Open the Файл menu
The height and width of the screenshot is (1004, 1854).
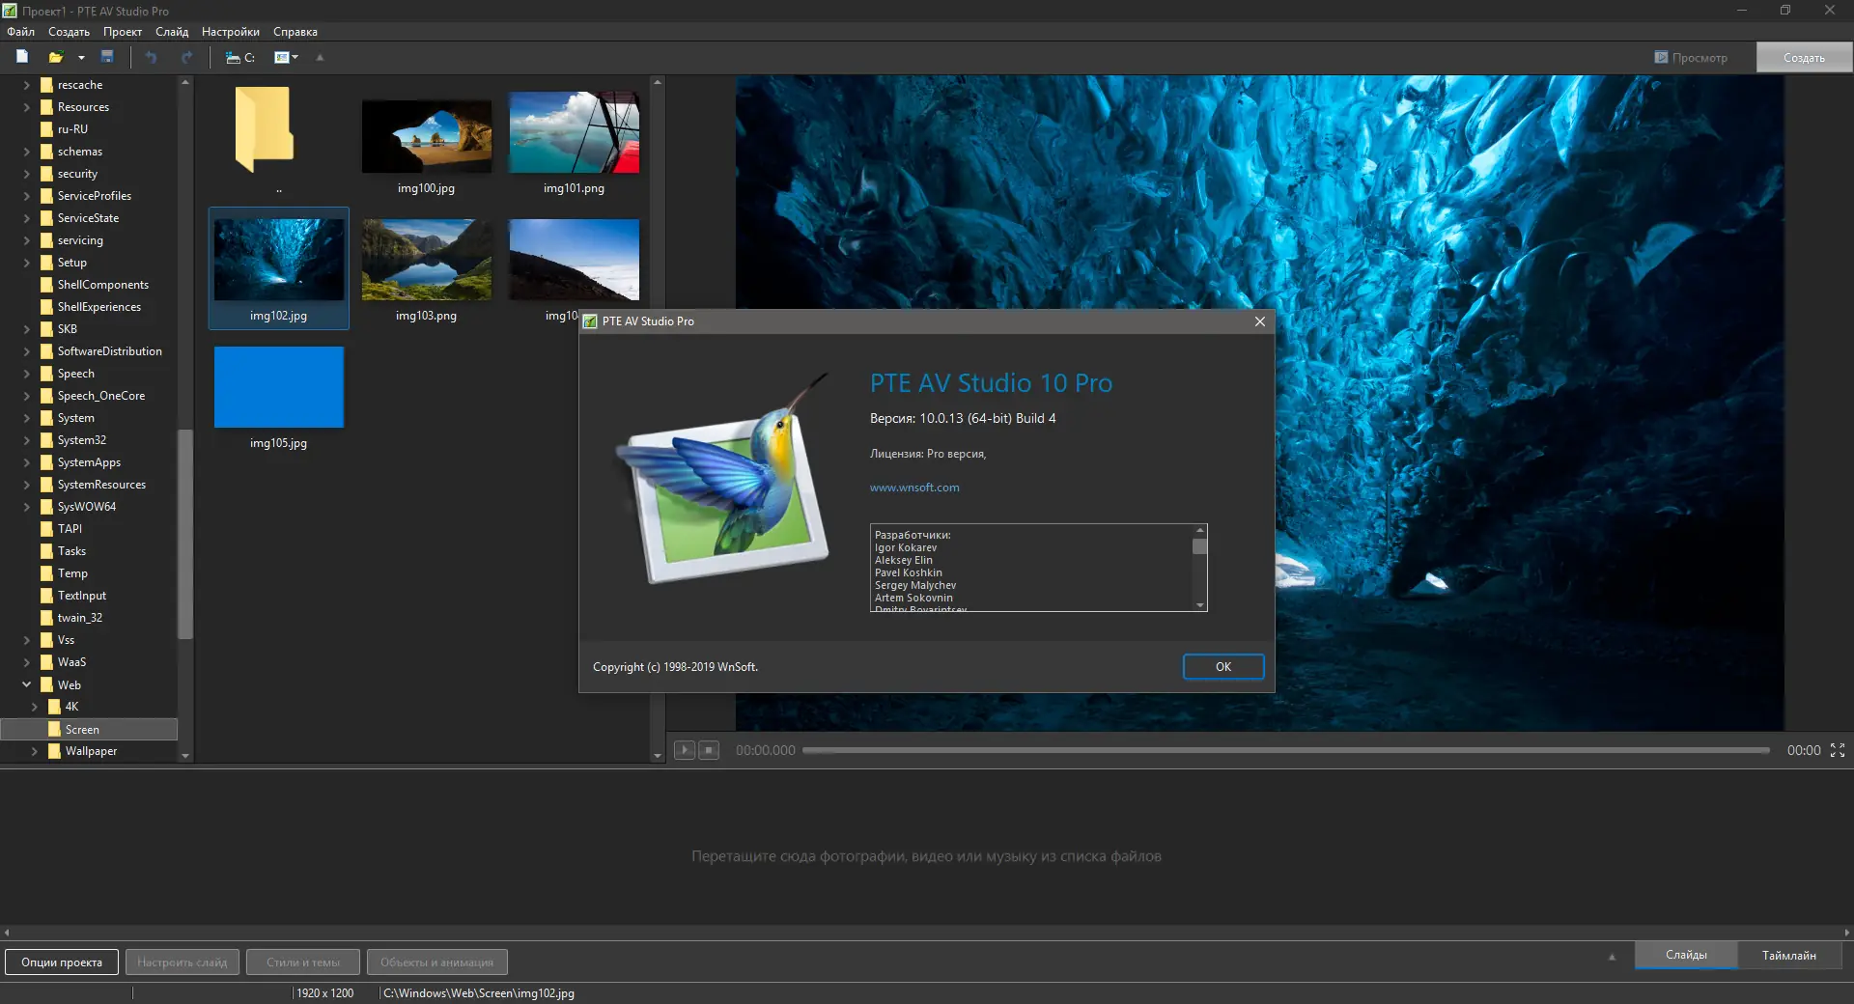(x=20, y=32)
